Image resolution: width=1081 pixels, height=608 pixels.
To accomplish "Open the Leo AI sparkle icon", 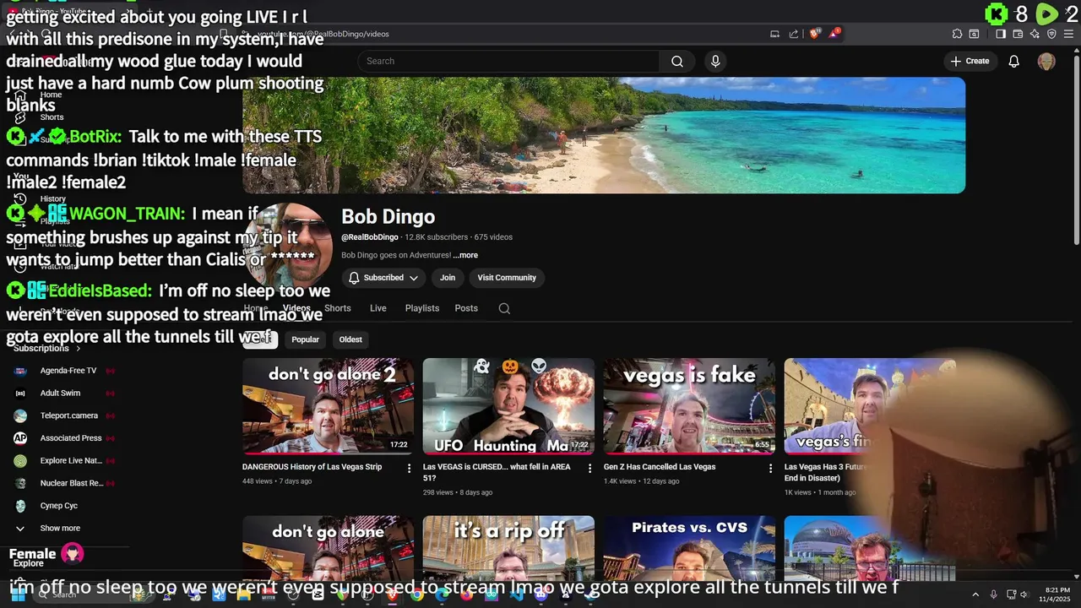I will click(x=1035, y=34).
